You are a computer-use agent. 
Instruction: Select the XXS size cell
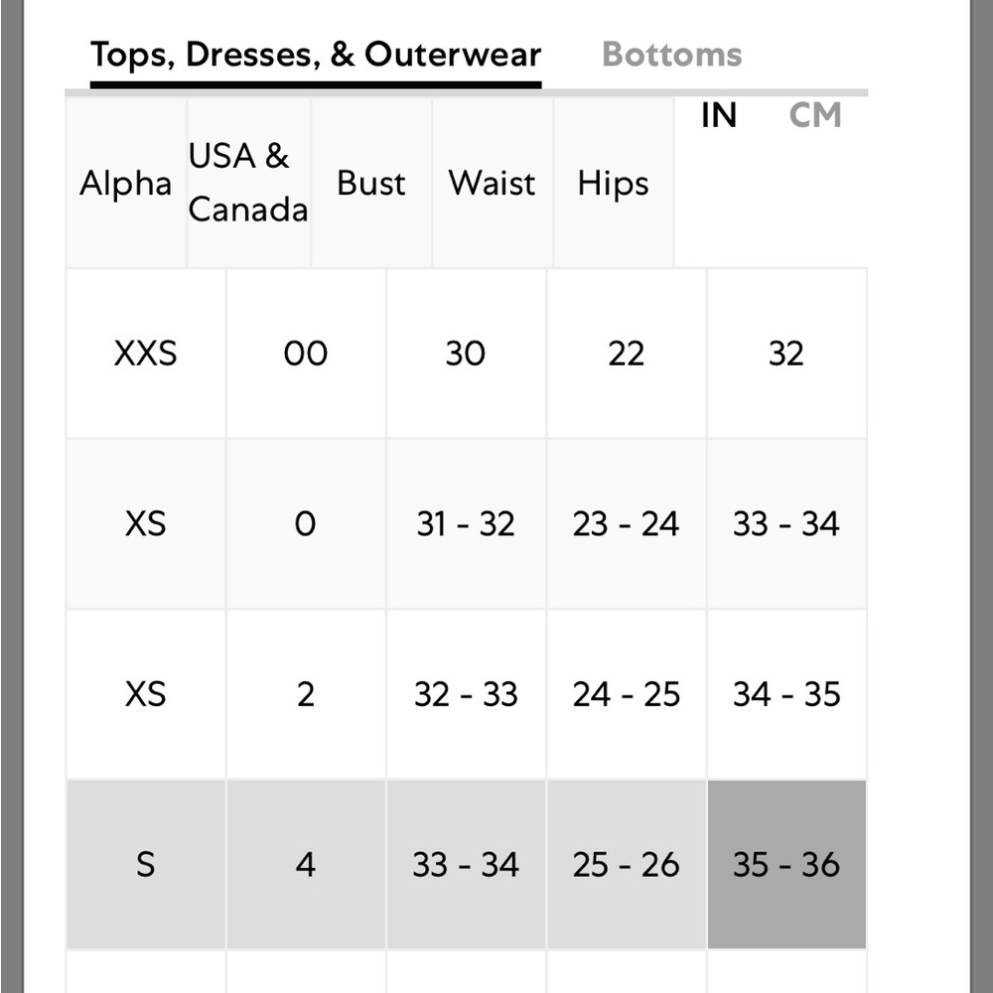[146, 353]
